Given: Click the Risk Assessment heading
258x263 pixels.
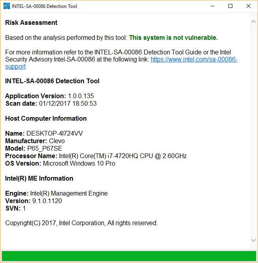Looking at the screenshot, I should (x=31, y=22).
